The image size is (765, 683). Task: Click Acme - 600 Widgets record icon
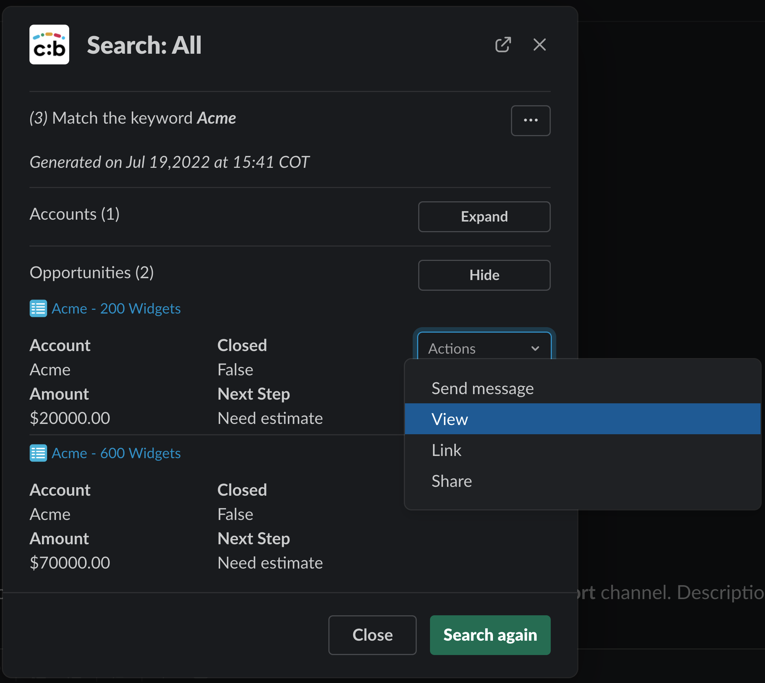[x=38, y=453]
